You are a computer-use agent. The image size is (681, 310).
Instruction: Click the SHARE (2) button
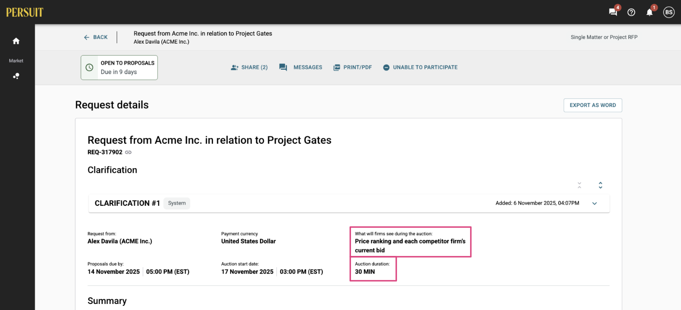[249, 67]
